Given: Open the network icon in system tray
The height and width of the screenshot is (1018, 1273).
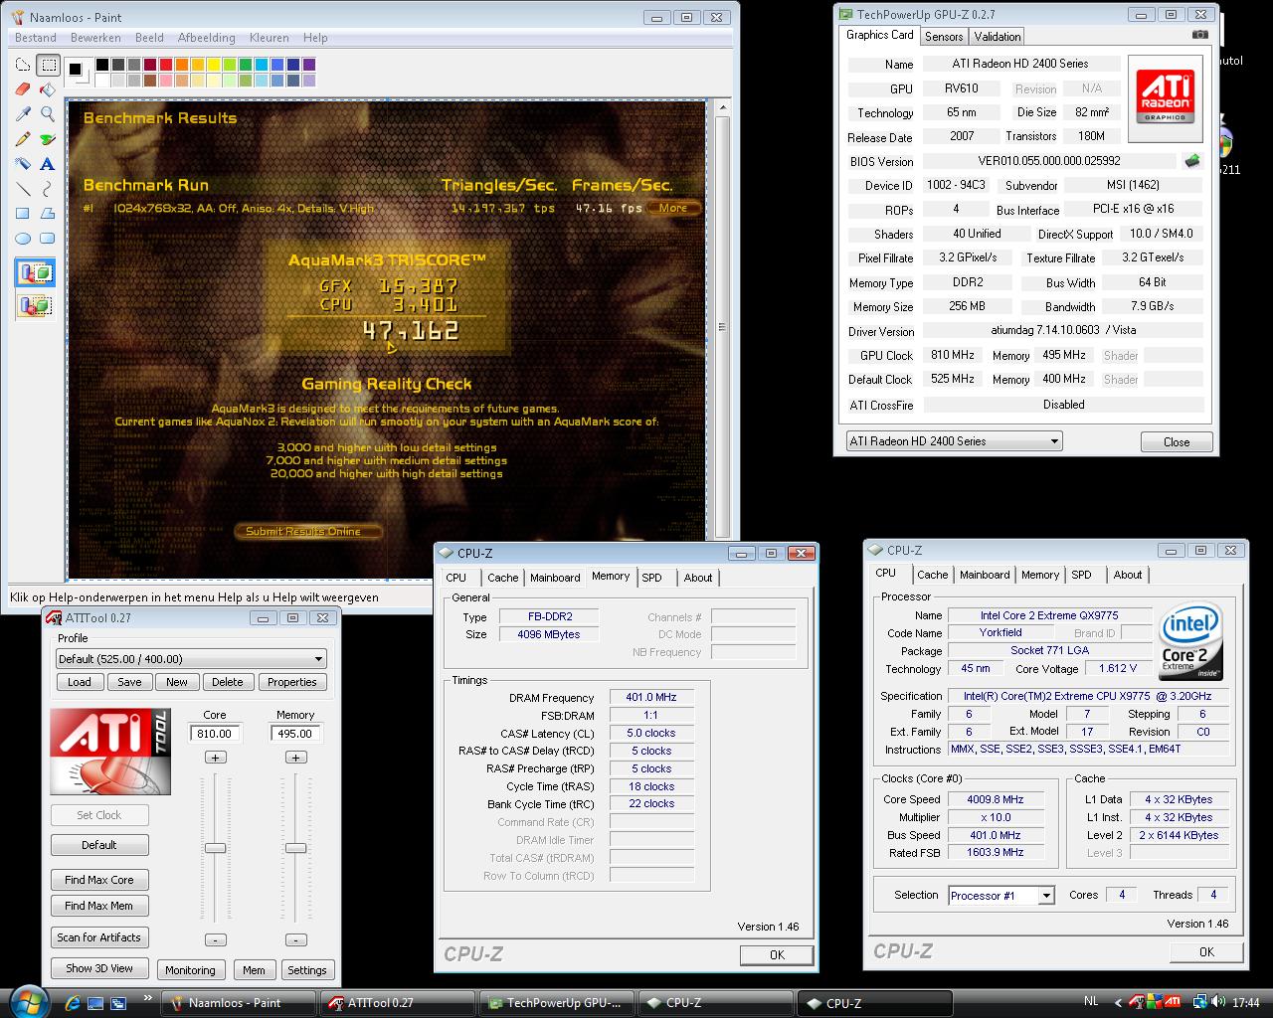Looking at the screenshot, I should click(1200, 1002).
